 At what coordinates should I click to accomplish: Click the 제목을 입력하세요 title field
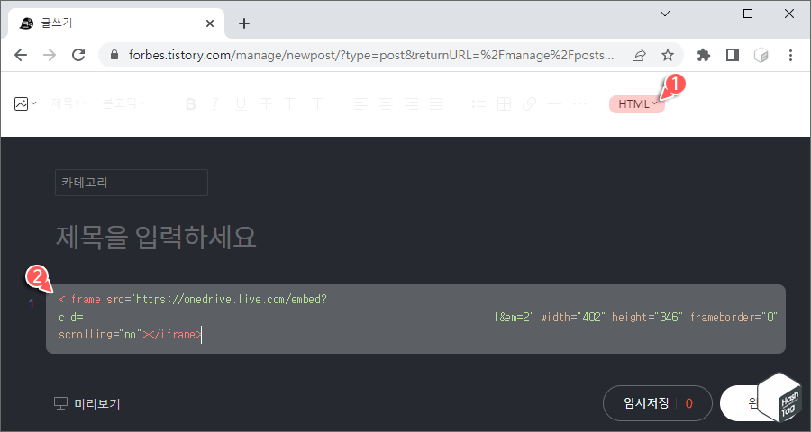pyautogui.click(x=156, y=237)
